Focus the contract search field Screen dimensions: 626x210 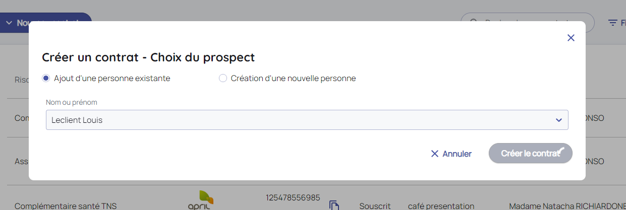(530, 23)
